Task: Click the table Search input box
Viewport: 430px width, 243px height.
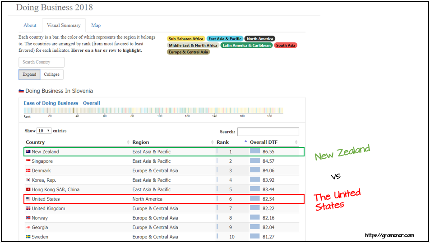Action: [268, 132]
